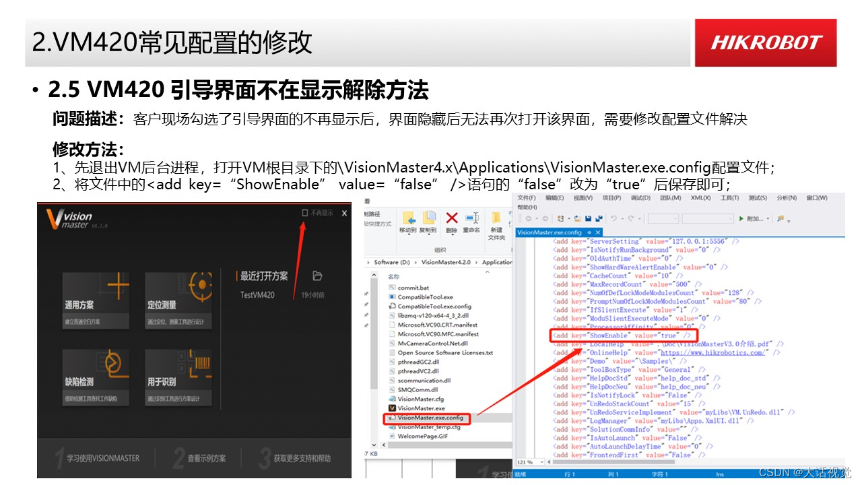Open the 定位测量 solution card
This screenshot has width=862, height=485.
(179, 301)
